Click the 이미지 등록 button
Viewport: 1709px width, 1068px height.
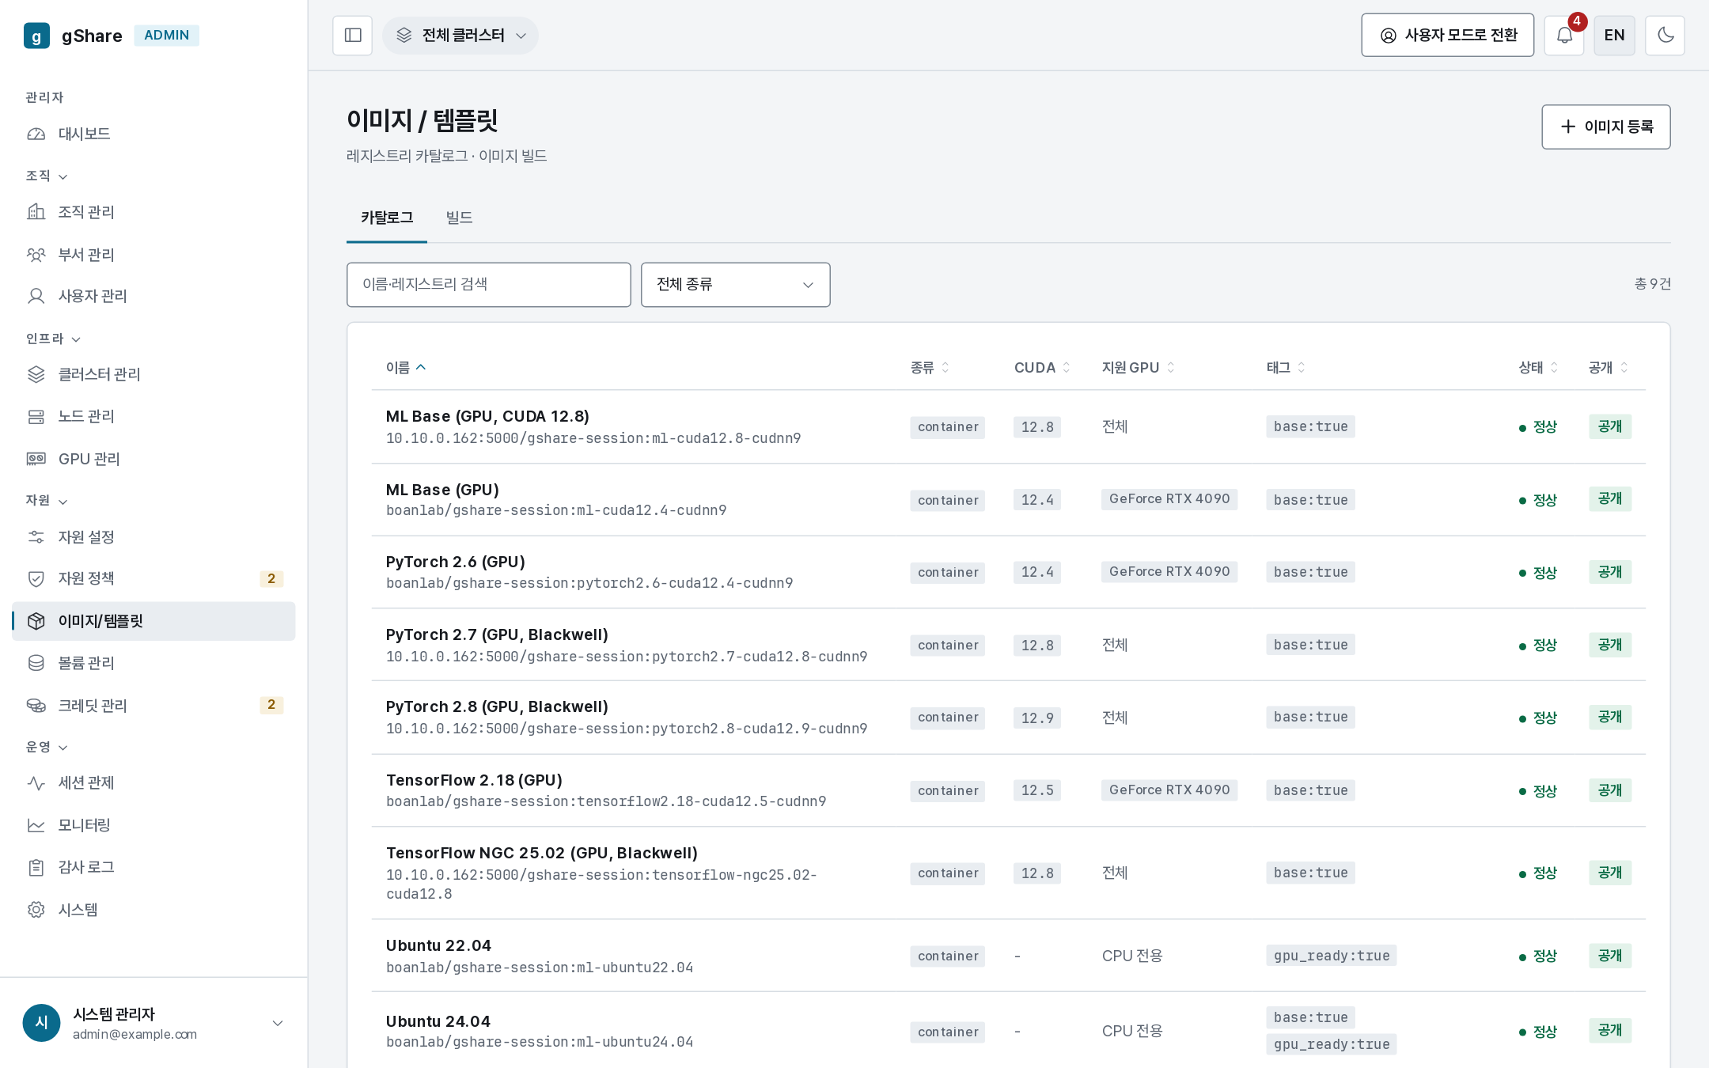tap(1605, 127)
